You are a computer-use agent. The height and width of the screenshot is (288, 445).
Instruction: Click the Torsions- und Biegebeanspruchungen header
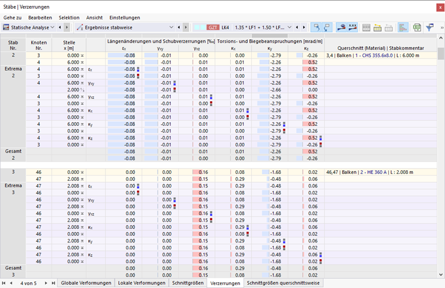click(x=270, y=42)
